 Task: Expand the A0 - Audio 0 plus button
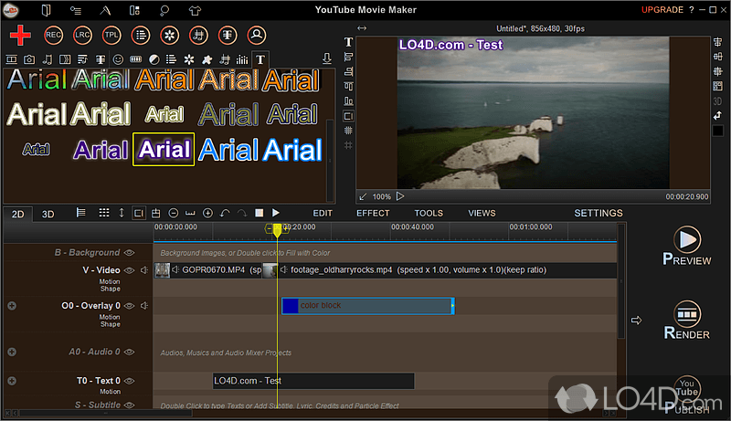11,352
